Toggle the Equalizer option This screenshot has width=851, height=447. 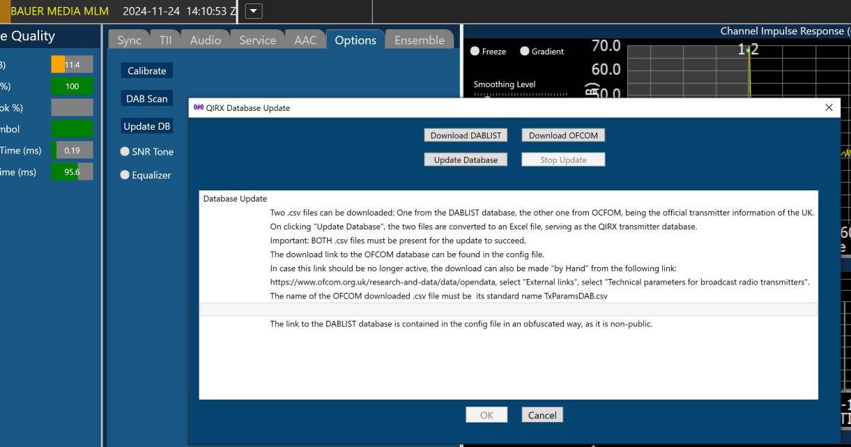[x=125, y=175]
